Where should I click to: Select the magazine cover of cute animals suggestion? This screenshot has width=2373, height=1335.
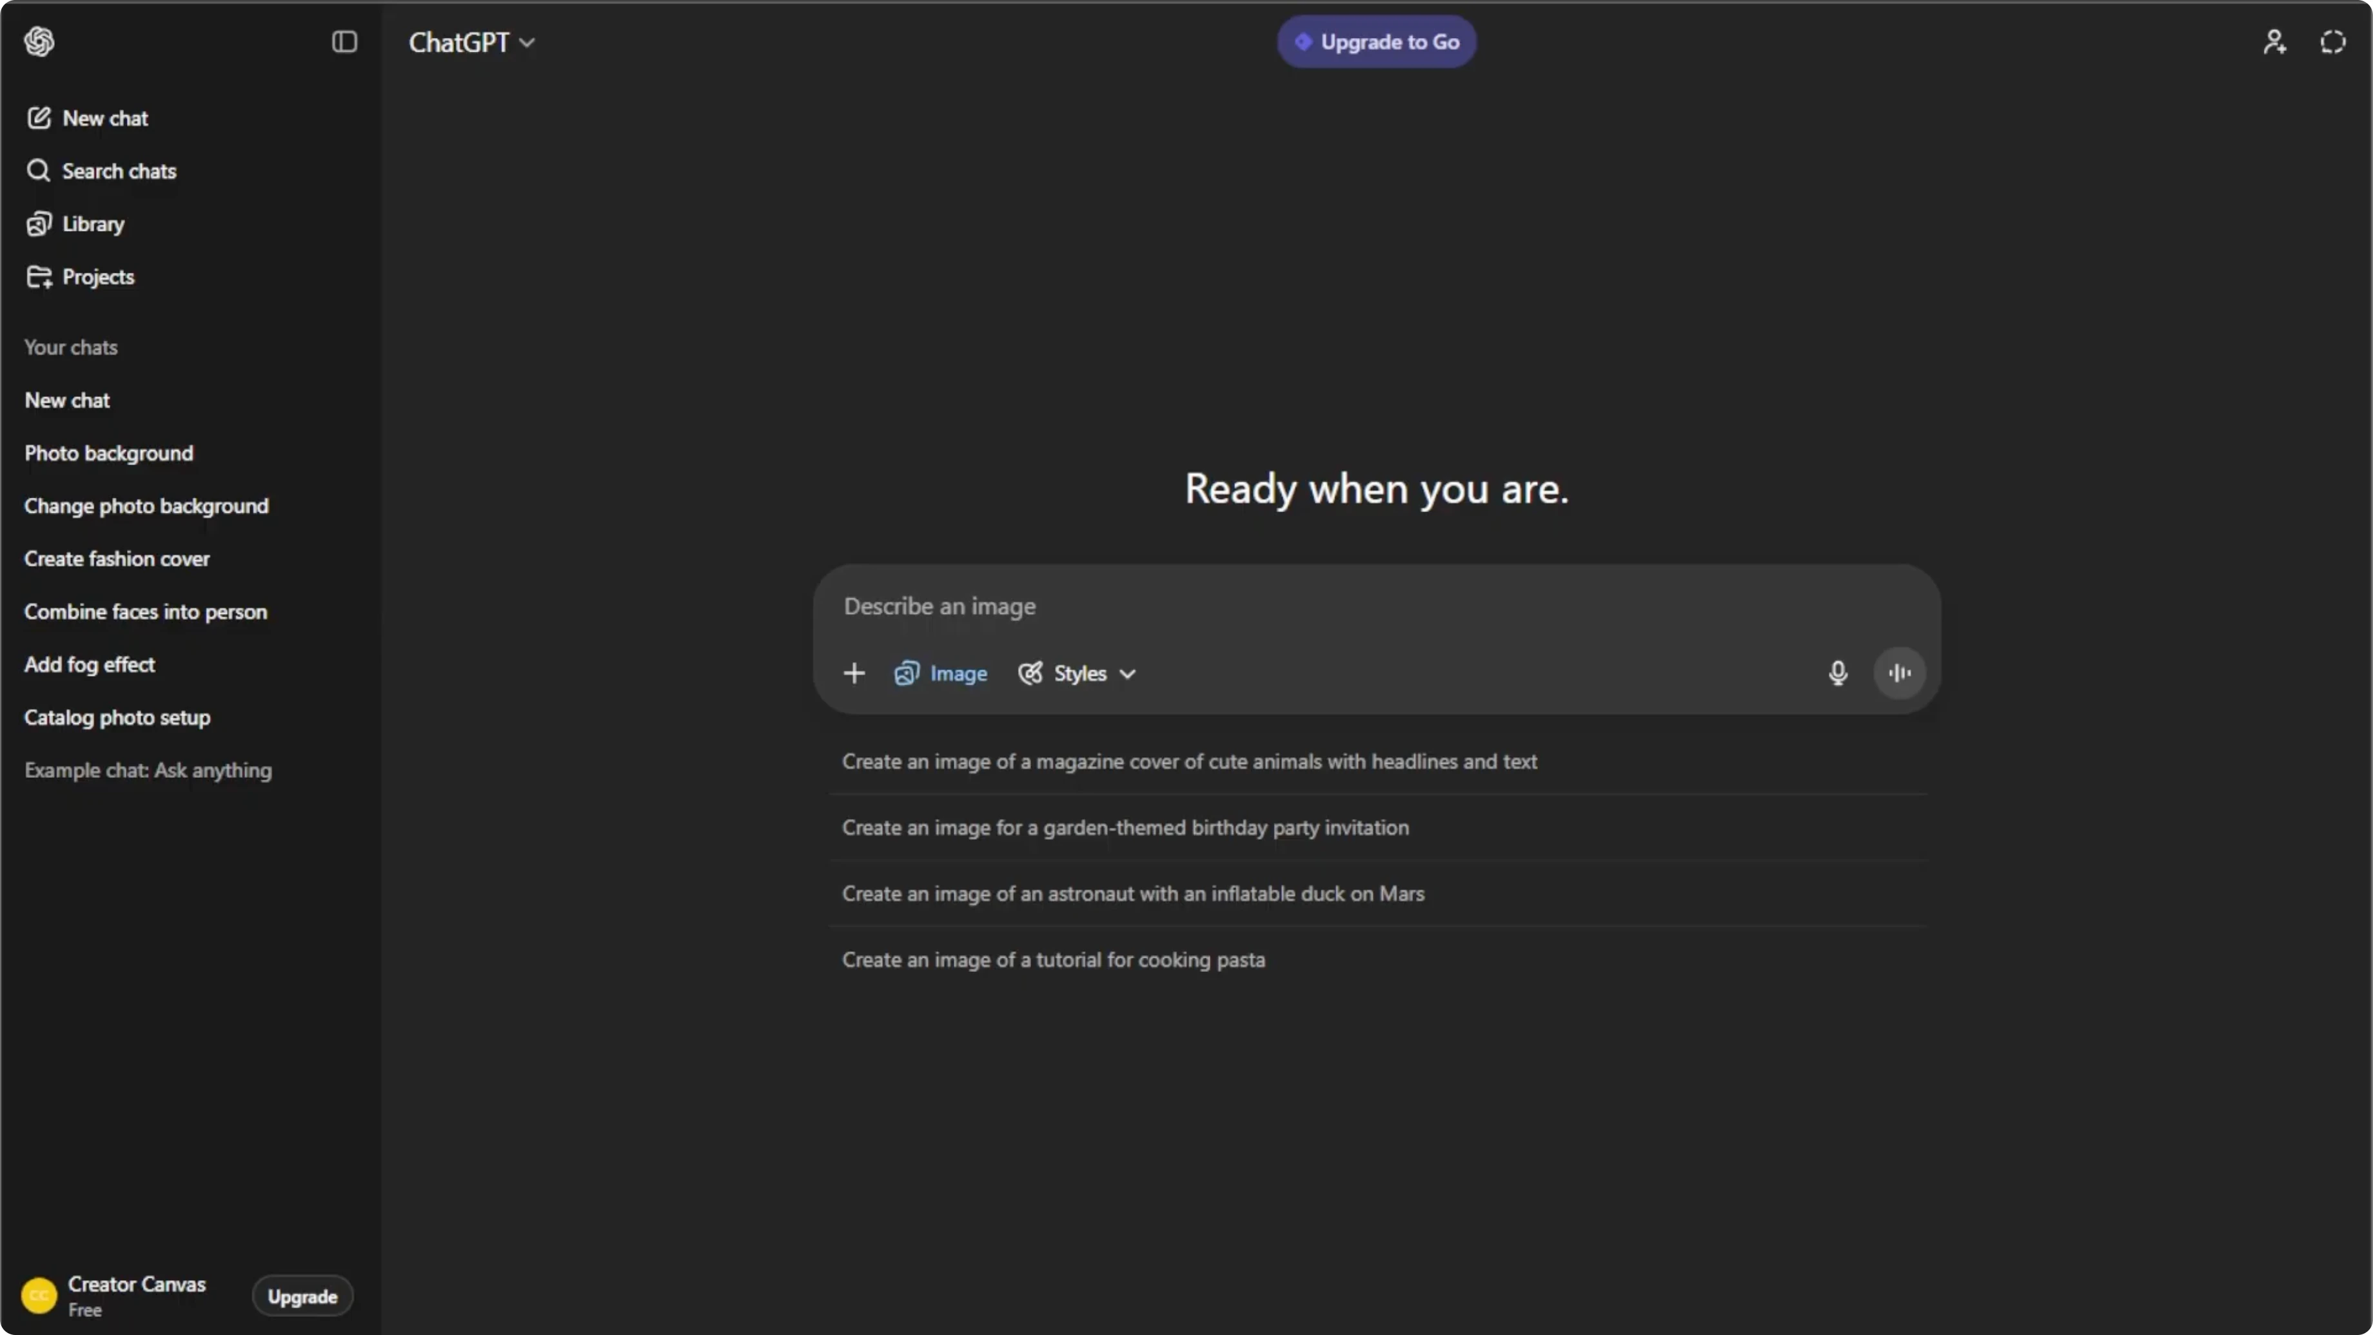[1378, 762]
